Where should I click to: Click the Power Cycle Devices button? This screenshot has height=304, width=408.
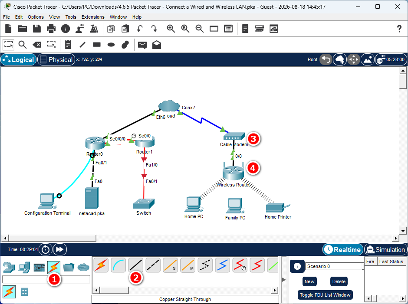point(46,250)
